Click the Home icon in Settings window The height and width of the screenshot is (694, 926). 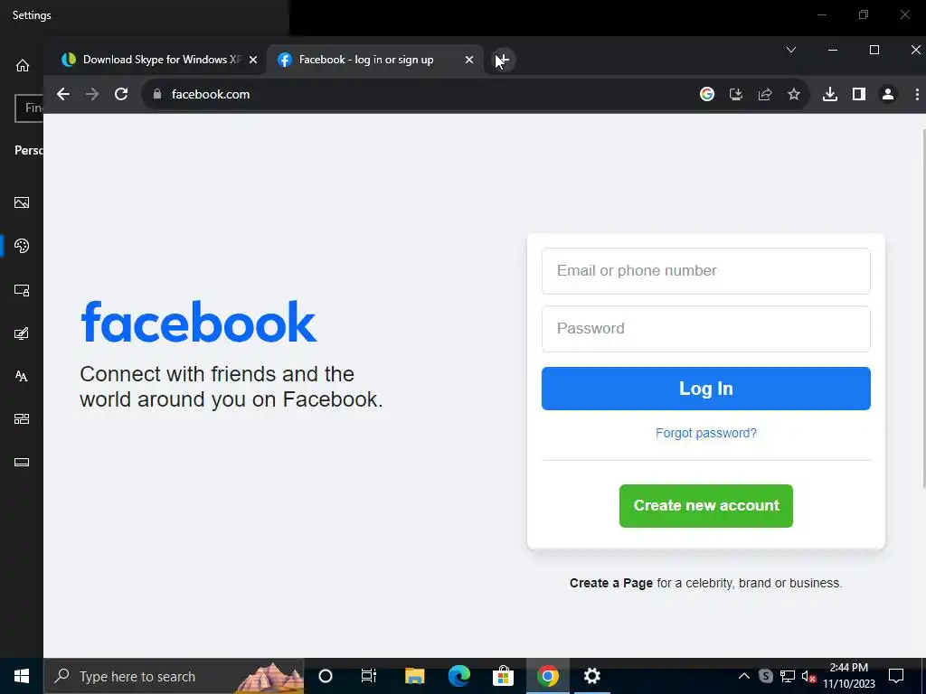click(22, 65)
